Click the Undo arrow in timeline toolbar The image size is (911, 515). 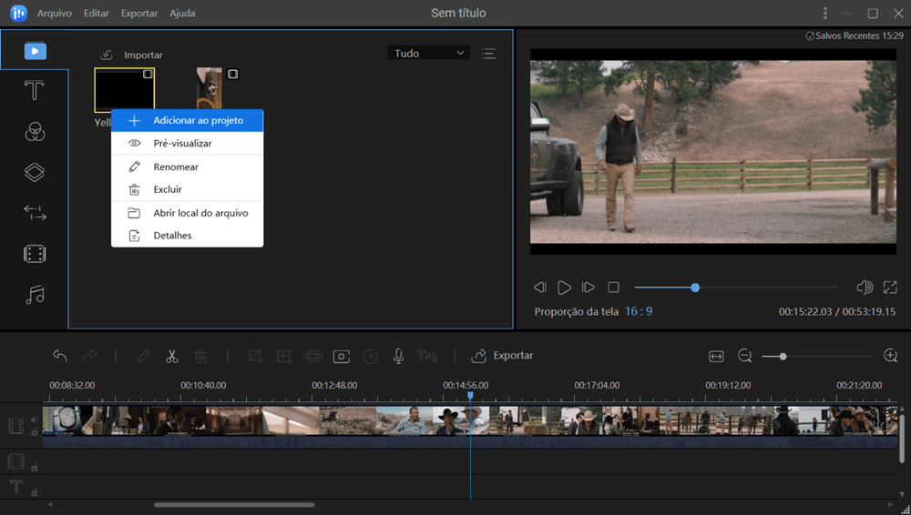pos(60,356)
